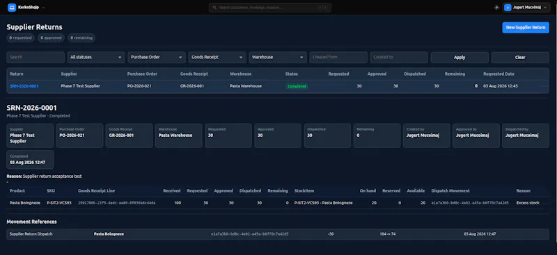
Task: Click the Received column header
Action: tap(171, 191)
